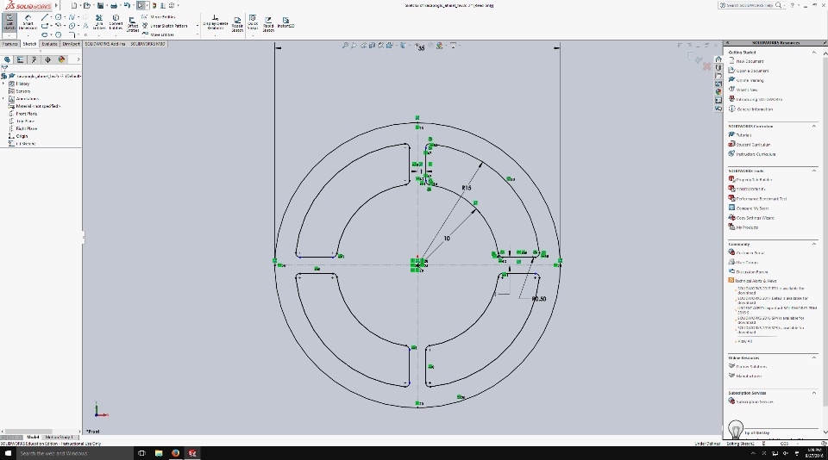828x460 pixels.
Task: Click the Convert Entities tool
Action: click(116, 22)
